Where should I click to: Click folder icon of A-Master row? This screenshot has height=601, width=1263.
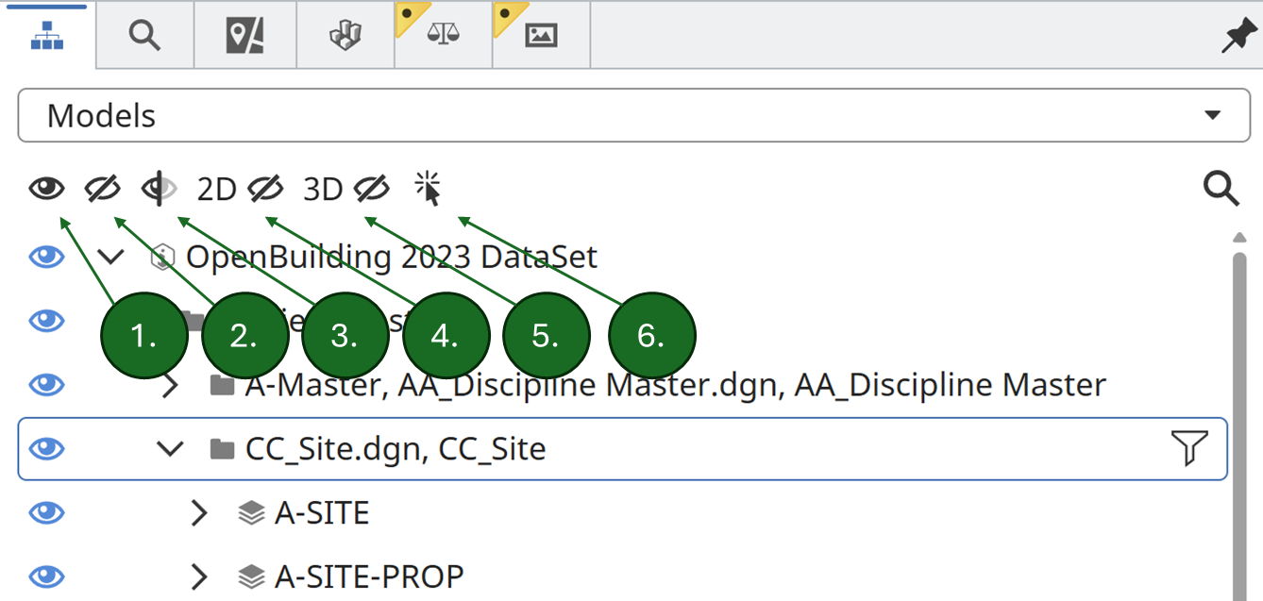(x=222, y=385)
